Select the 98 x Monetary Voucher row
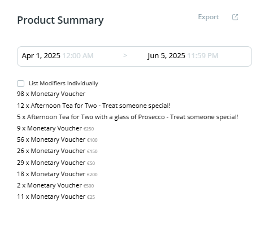The width and height of the screenshot is (269, 227). point(51,94)
